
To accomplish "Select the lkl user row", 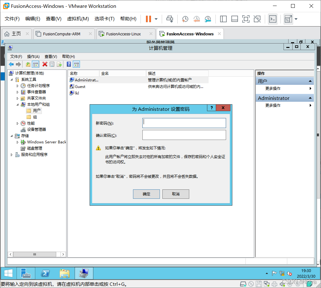I will [x=138, y=93].
